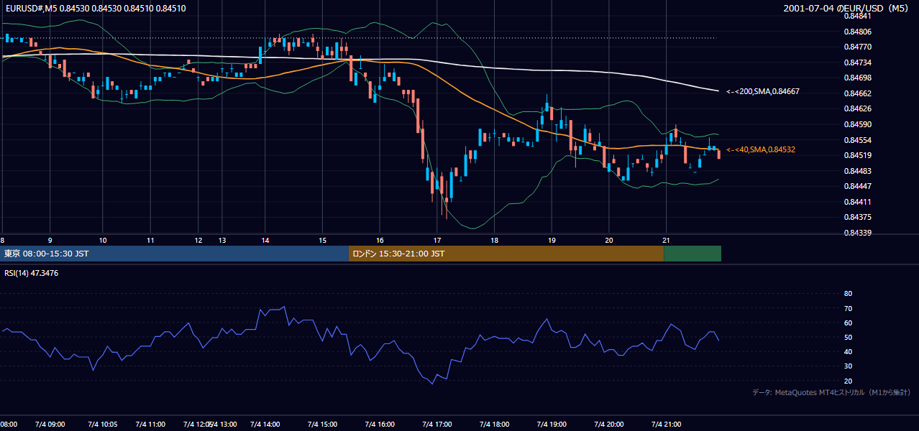Click RSI scale level 50

pyautogui.click(x=848, y=337)
